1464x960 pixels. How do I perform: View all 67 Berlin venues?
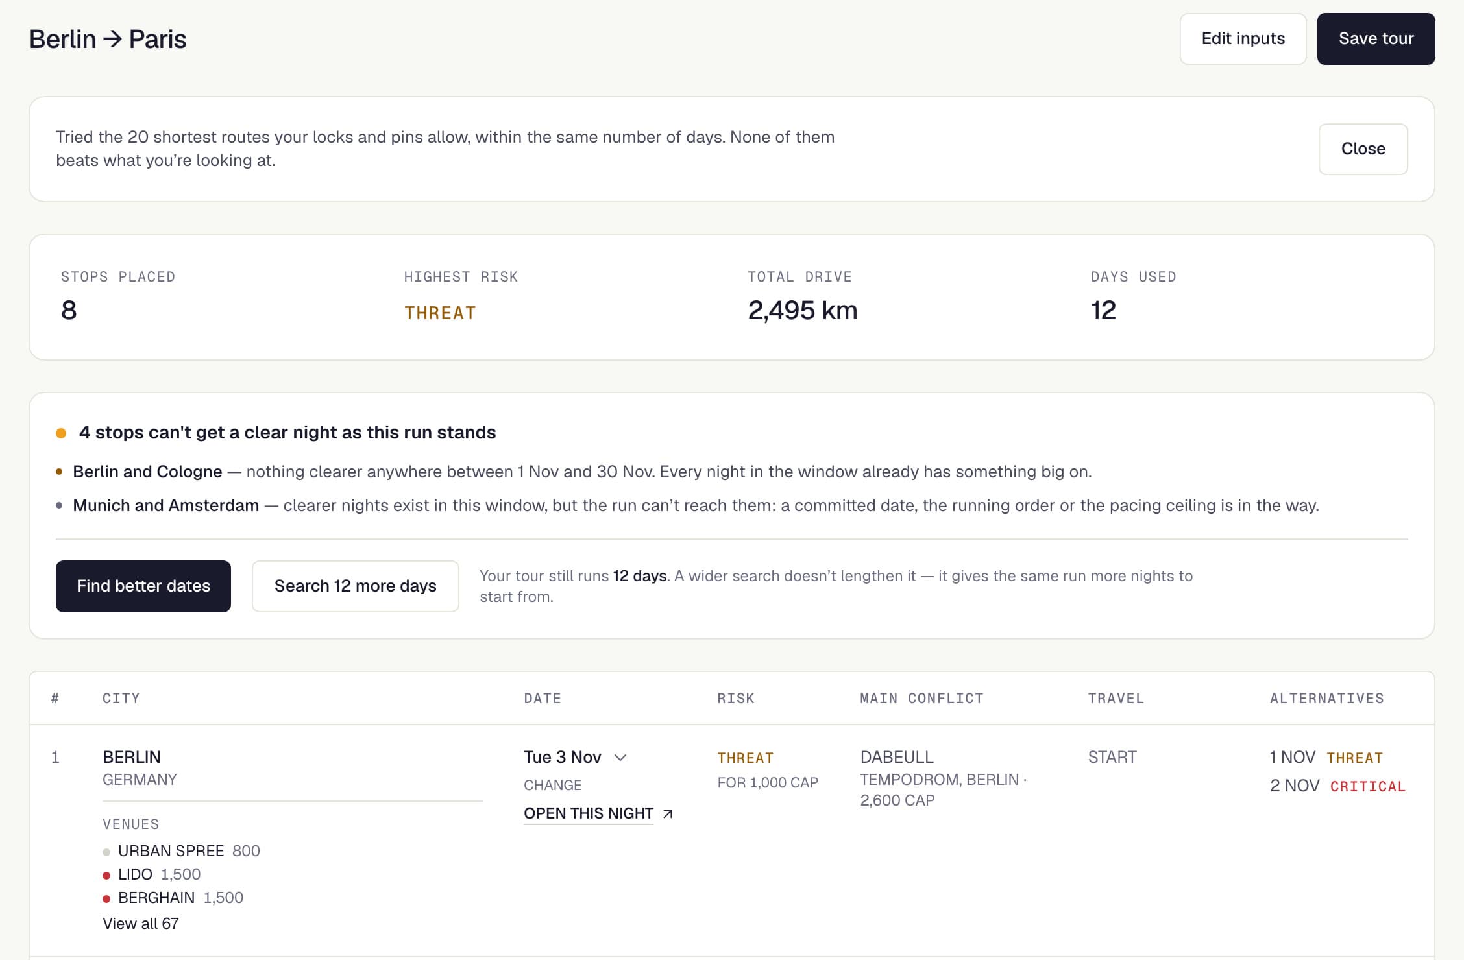point(140,924)
